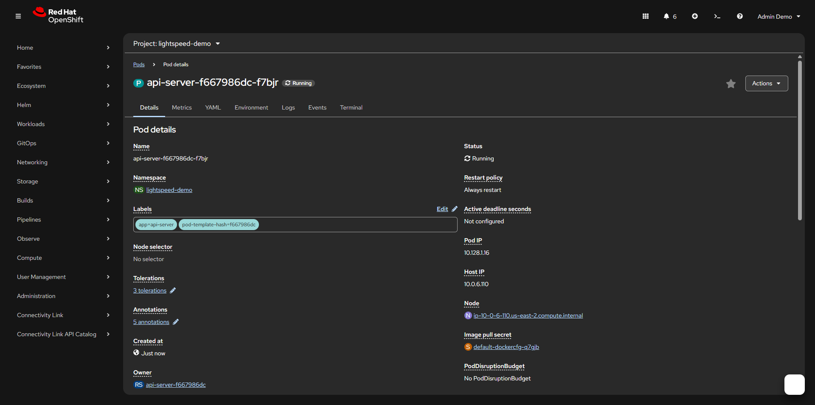
Task: Expand the Networking navigation section
Action: (63, 162)
